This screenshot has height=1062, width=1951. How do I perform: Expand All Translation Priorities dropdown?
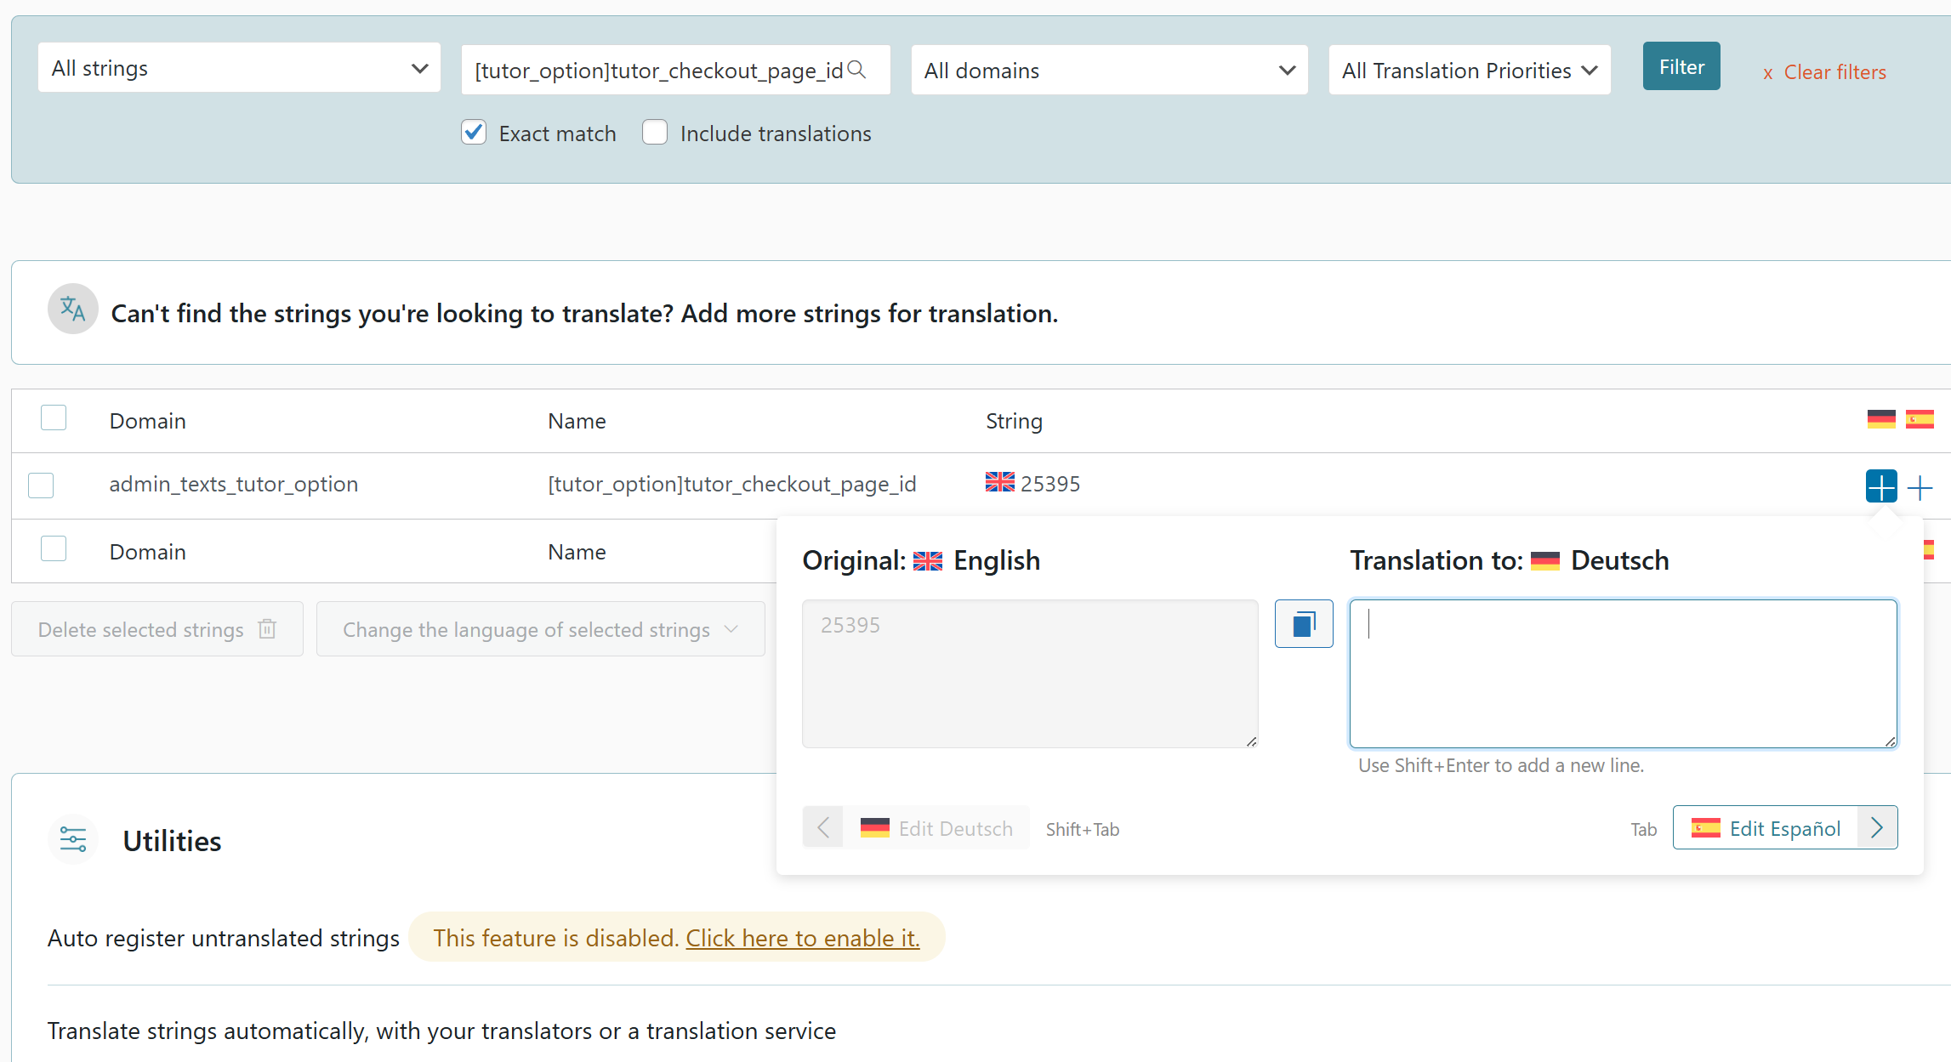[1469, 71]
